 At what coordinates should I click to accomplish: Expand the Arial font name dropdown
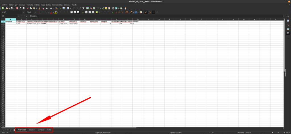point(24,12)
